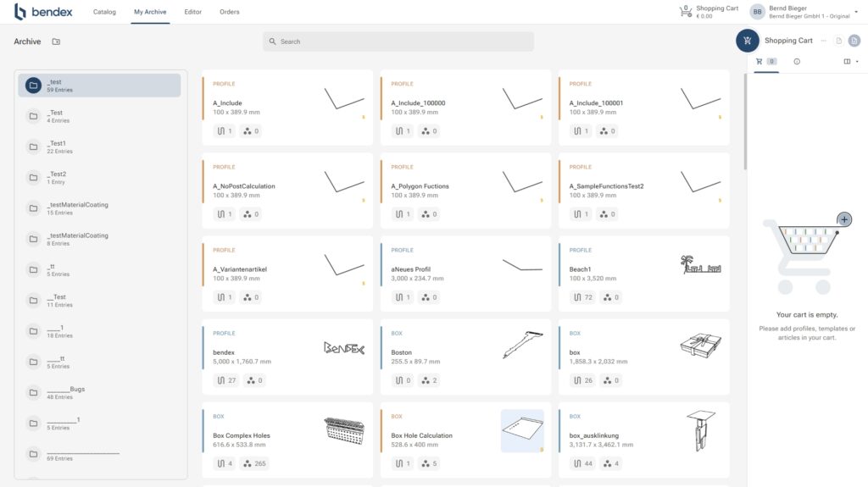Click the archive Search field
Image resolution: width=868 pixels, height=487 pixels.
[x=398, y=42]
